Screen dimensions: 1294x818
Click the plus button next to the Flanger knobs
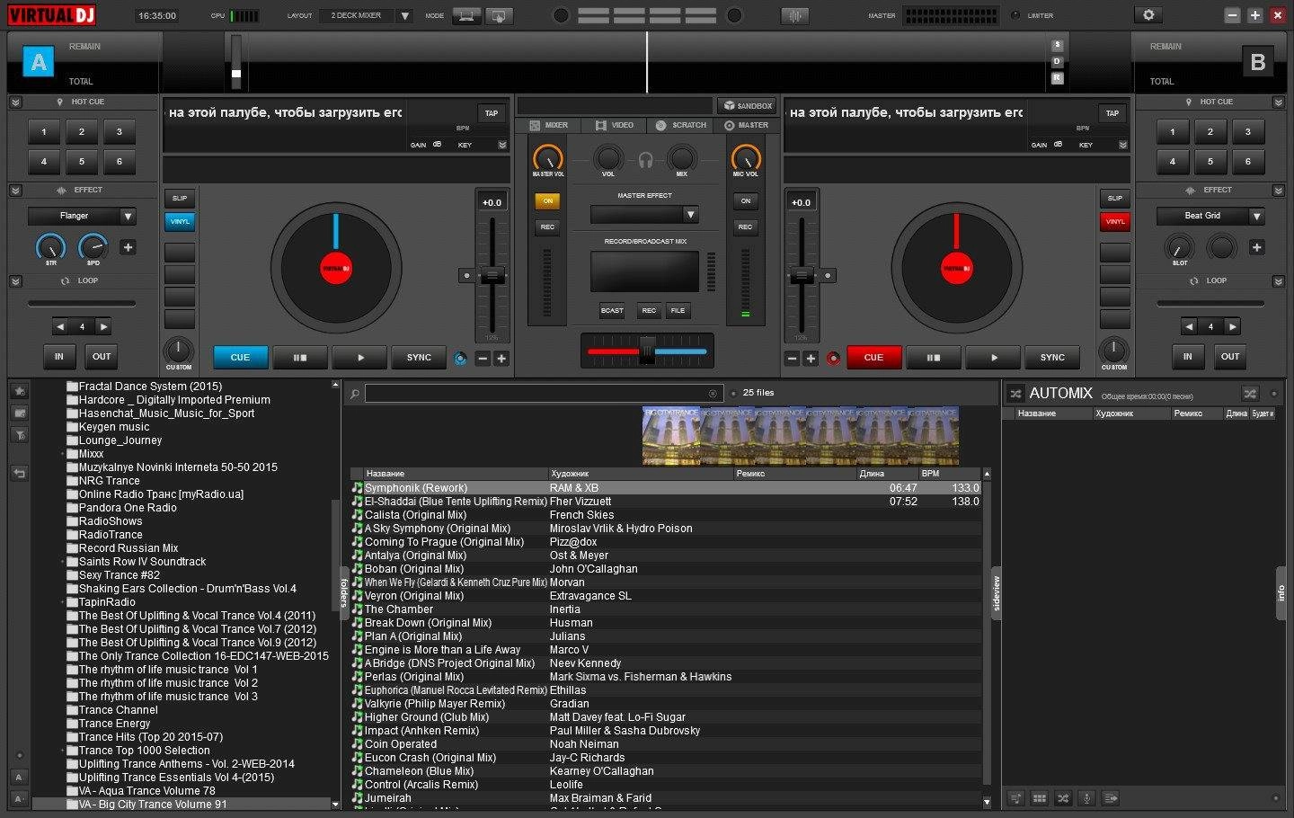pos(128,247)
